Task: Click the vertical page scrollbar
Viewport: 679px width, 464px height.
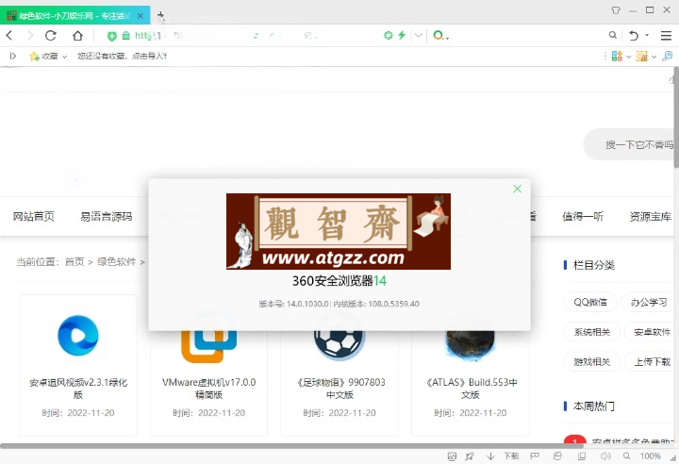Action: pos(676,118)
